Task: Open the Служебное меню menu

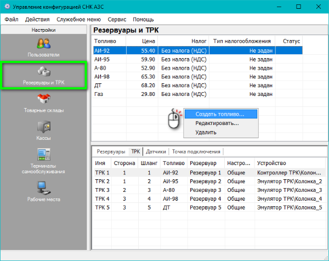Action: click(79, 19)
